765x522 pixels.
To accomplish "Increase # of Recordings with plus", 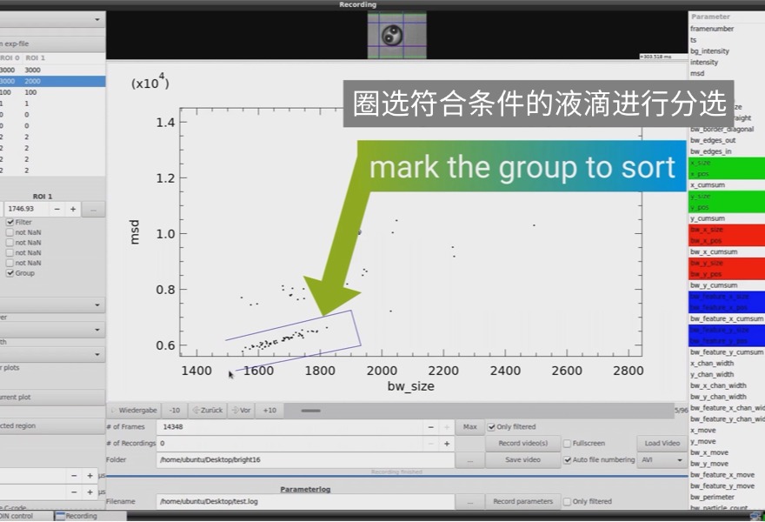I will click(x=447, y=444).
